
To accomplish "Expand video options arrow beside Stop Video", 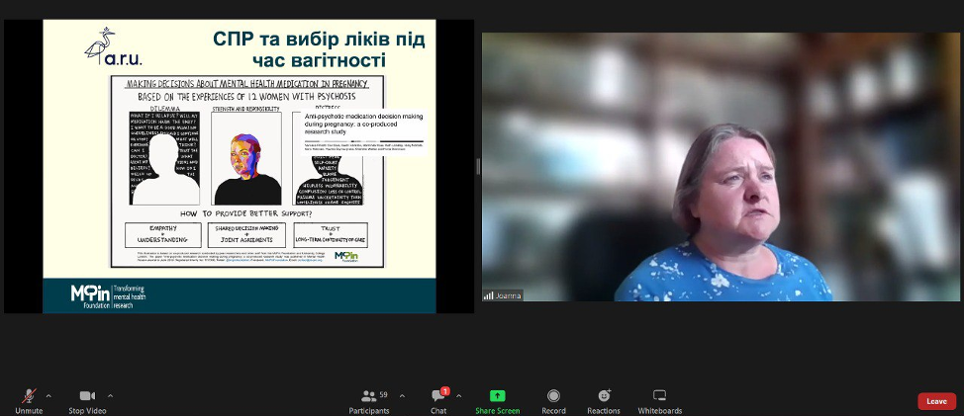I will 110,395.
